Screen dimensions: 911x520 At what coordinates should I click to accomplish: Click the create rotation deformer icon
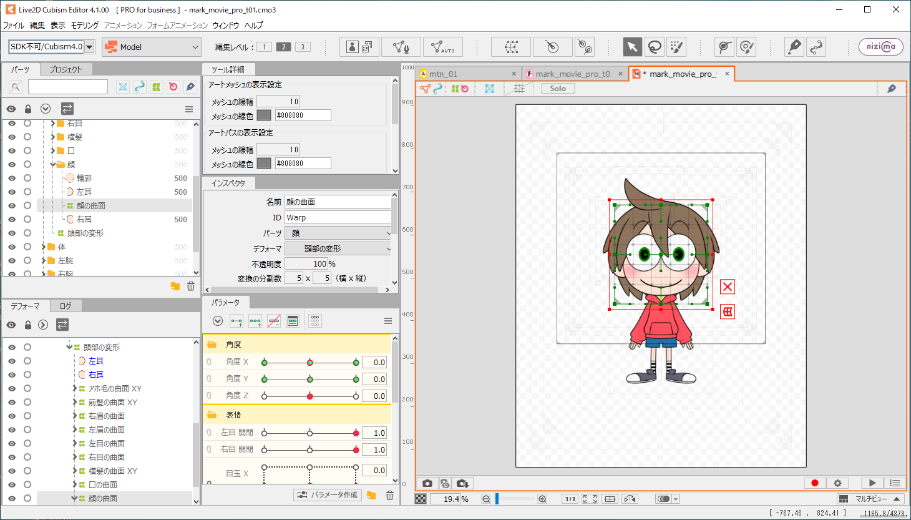(552, 47)
